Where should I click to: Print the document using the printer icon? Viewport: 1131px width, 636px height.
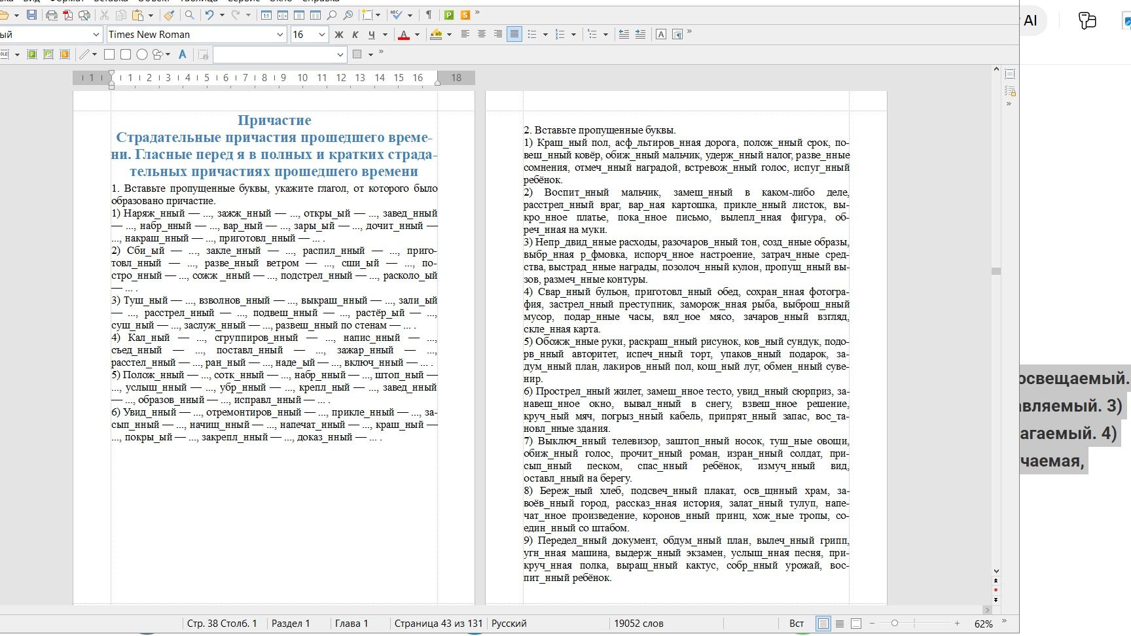pyautogui.click(x=52, y=14)
